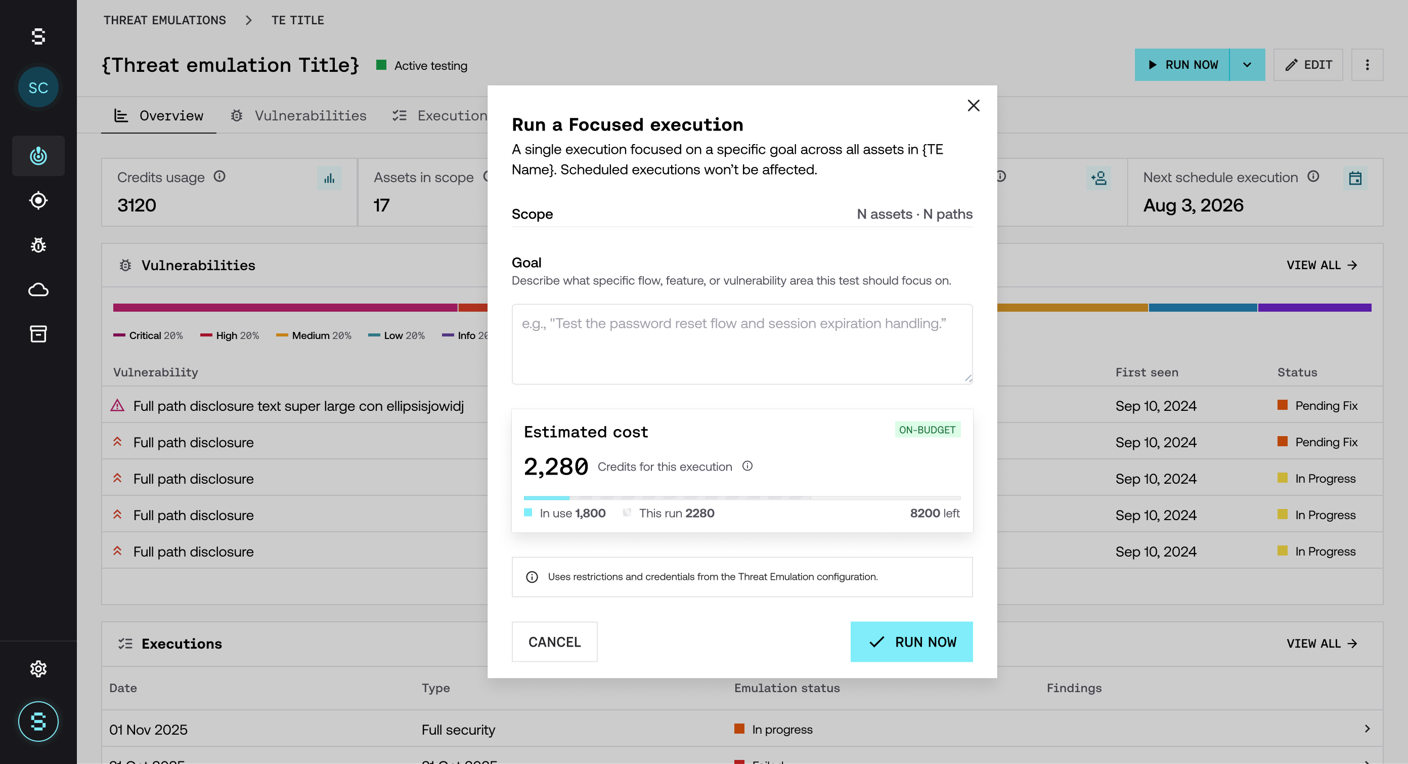This screenshot has width=1408, height=764.
Task: Switch to the Vulnerabilities tab
Action: [x=298, y=115]
